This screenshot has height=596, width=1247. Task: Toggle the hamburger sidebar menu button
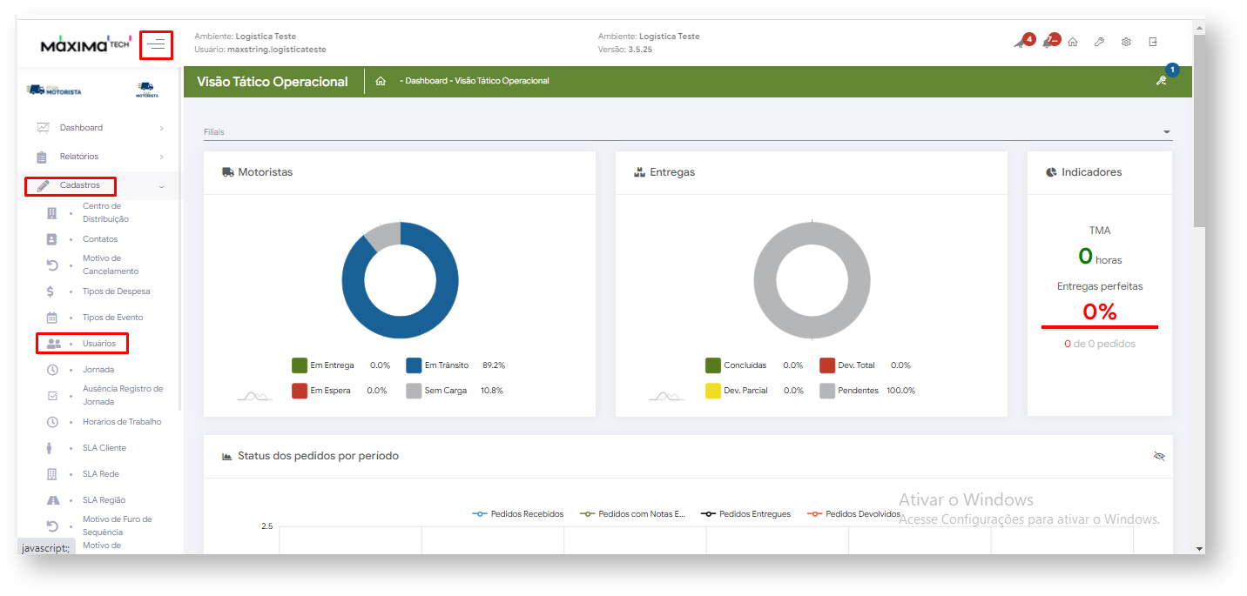[x=157, y=44]
